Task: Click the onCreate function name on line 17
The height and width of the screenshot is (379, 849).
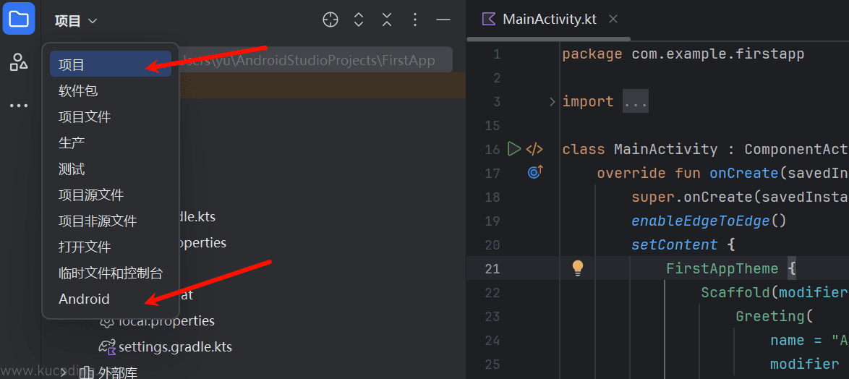Action: tap(744, 174)
